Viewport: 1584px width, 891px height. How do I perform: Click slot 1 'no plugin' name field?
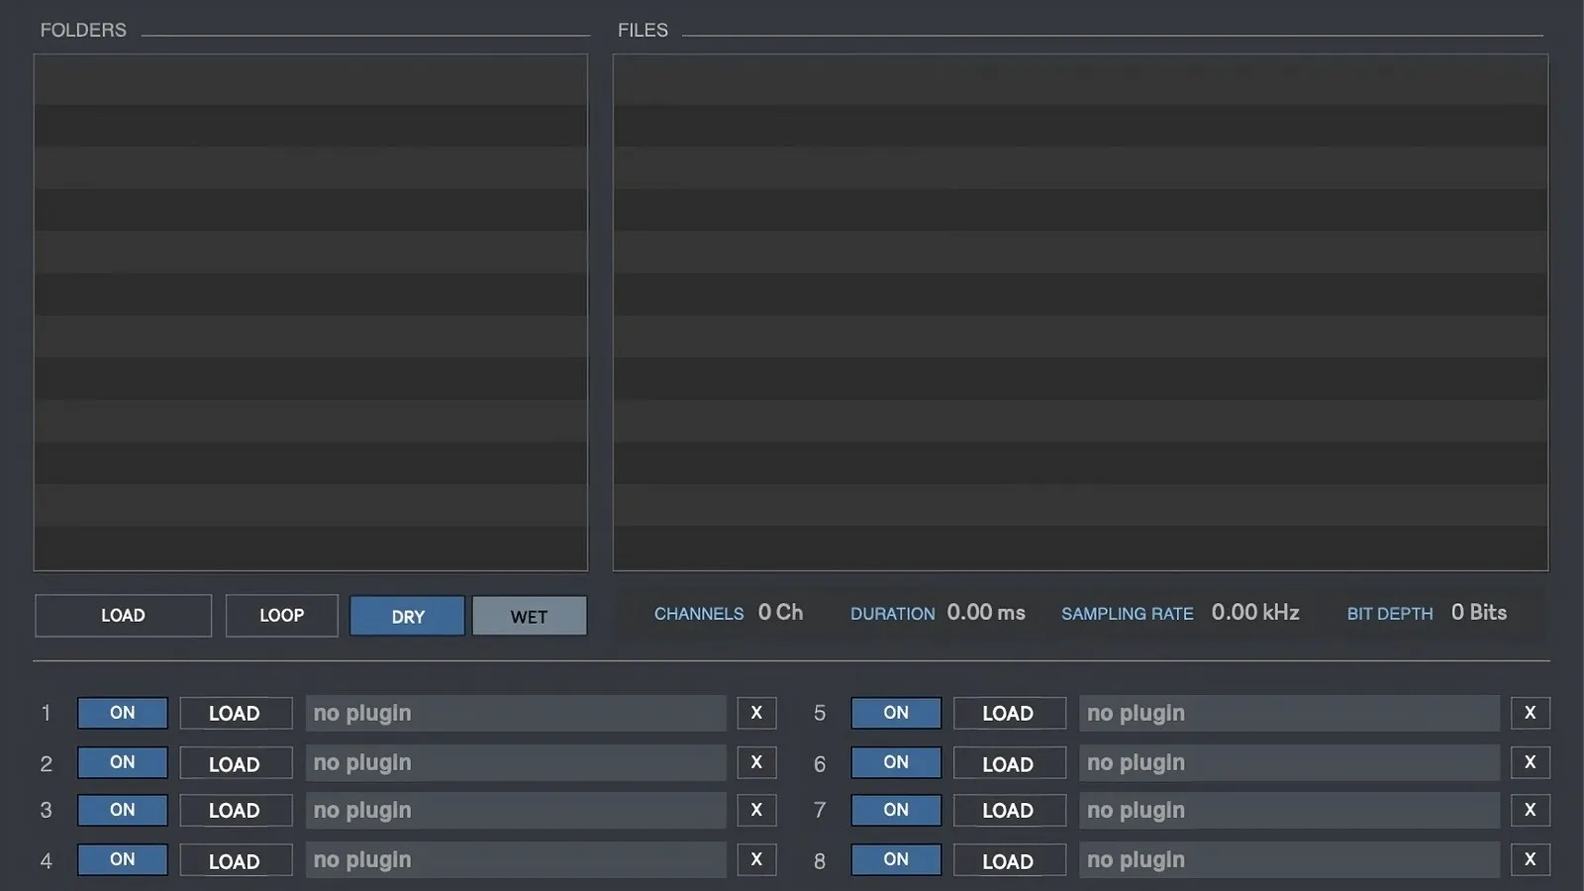point(516,713)
